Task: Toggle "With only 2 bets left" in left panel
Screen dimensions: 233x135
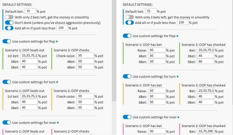Action: tap(9, 17)
